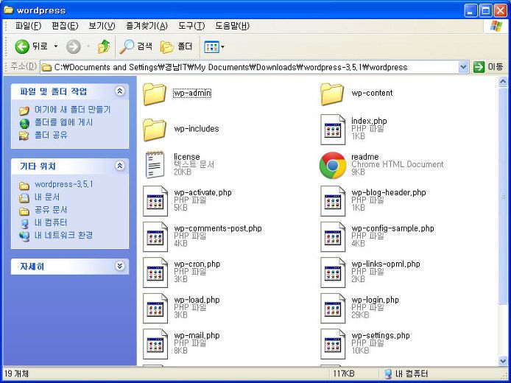Click the green up-folder toolbar icon
Viewport: 511px width, 383px height.
click(104, 47)
